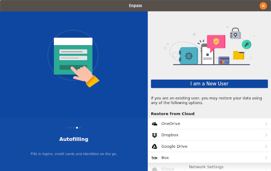Click the Google Drive triangle icon
Image resolution: width=271 pixels, height=171 pixels.
click(154, 146)
